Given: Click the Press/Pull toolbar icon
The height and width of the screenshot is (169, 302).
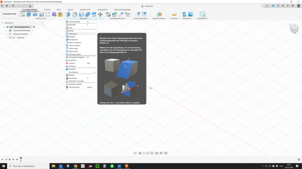Looking at the screenshot, I should (68, 14).
